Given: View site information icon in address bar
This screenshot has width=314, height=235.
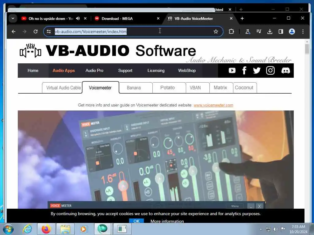Looking at the screenshot, I should (x=49, y=32).
